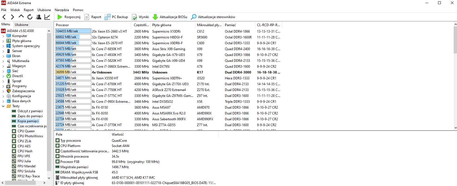Open the CPU Hash benchmark icon
This screenshot has height=186, width=457.
point(14,151)
